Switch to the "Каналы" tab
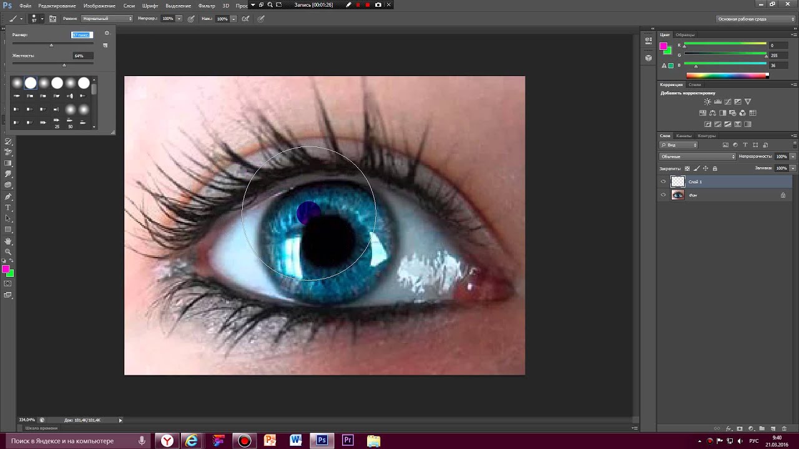Viewport: 799px width, 449px height. 684,135
